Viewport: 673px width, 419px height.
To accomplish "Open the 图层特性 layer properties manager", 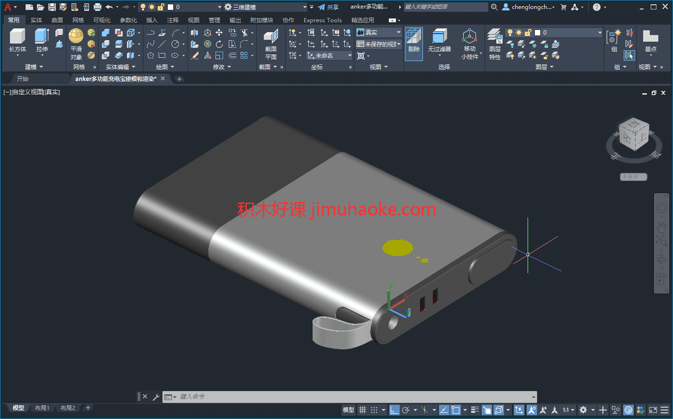I will pyautogui.click(x=495, y=44).
